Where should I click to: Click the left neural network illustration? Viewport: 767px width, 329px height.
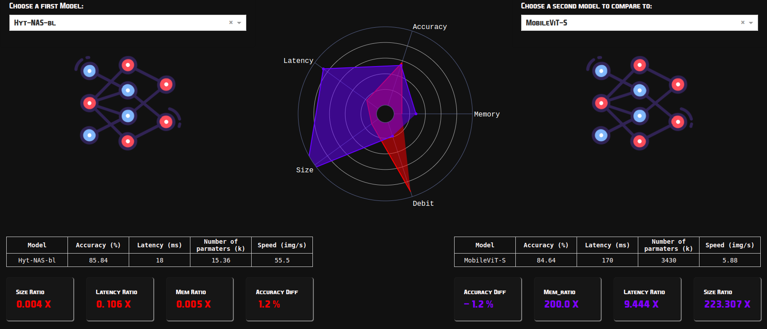[128, 103]
